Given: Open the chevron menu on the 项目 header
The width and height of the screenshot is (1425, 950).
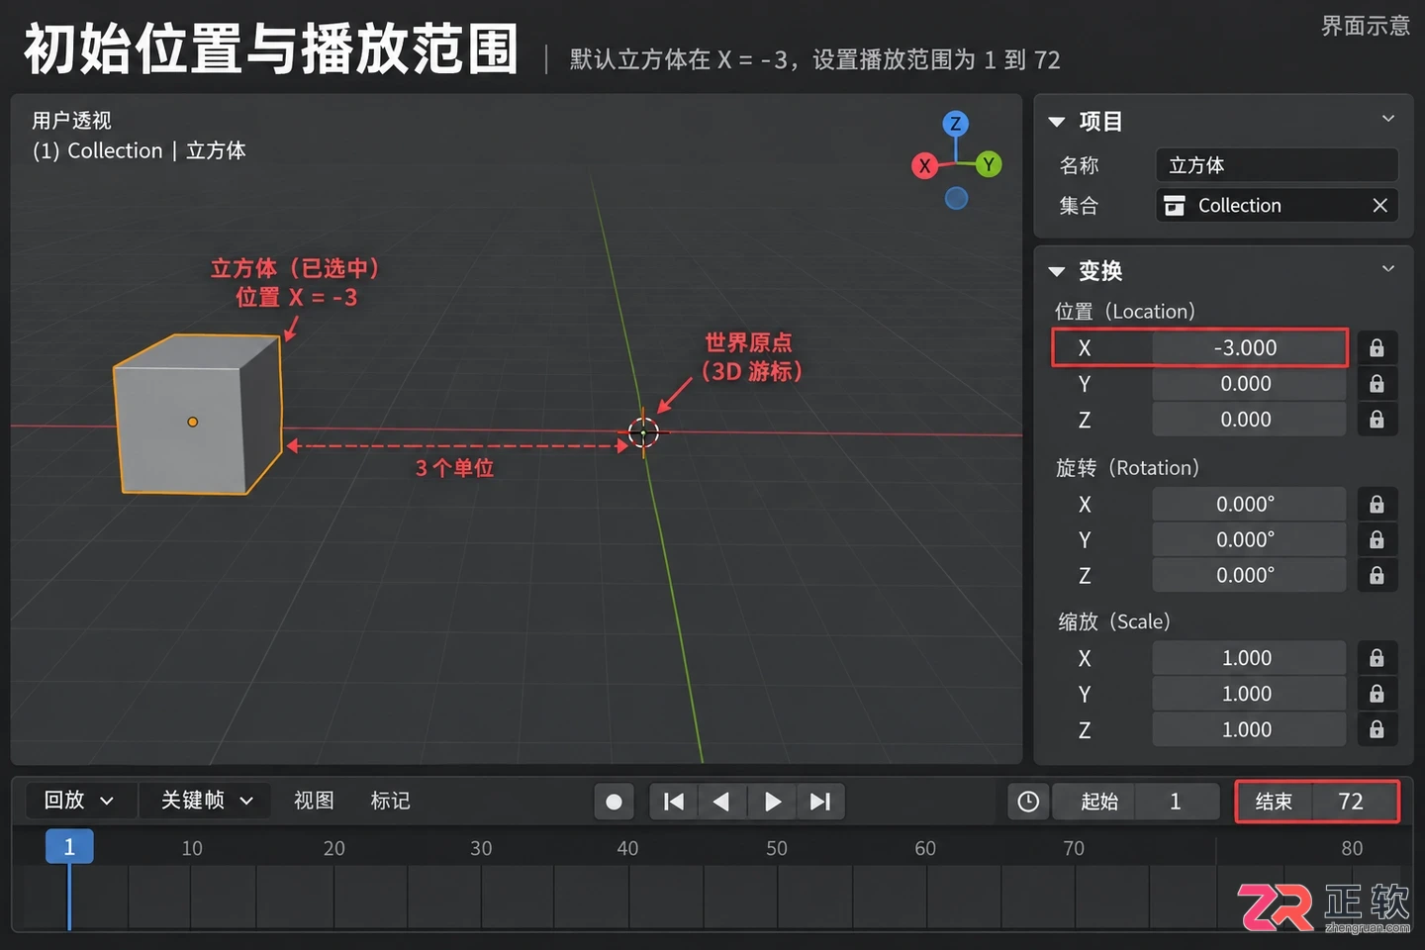Looking at the screenshot, I should click(1388, 119).
